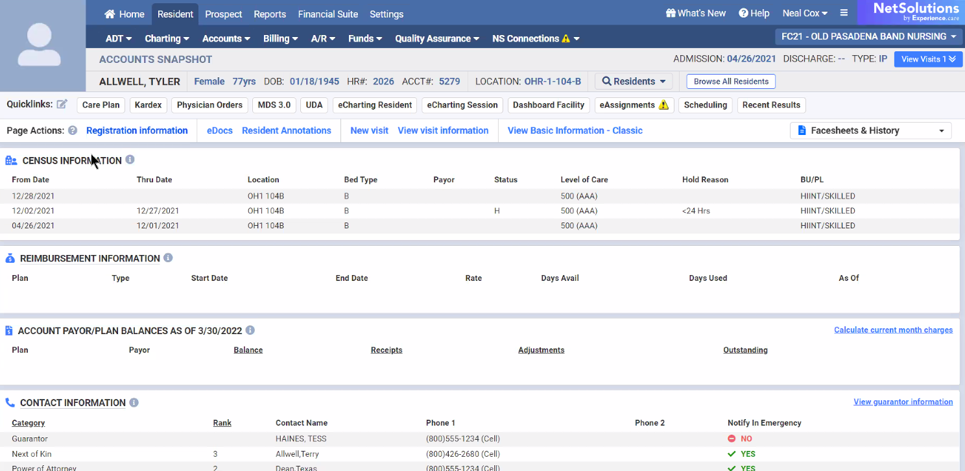Viewport: 965px width, 471px height.
Task: Select the Resident tab
Action: [x=175, y=14]
